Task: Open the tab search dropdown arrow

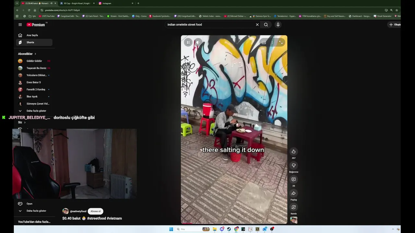Action: click(17, 3)
